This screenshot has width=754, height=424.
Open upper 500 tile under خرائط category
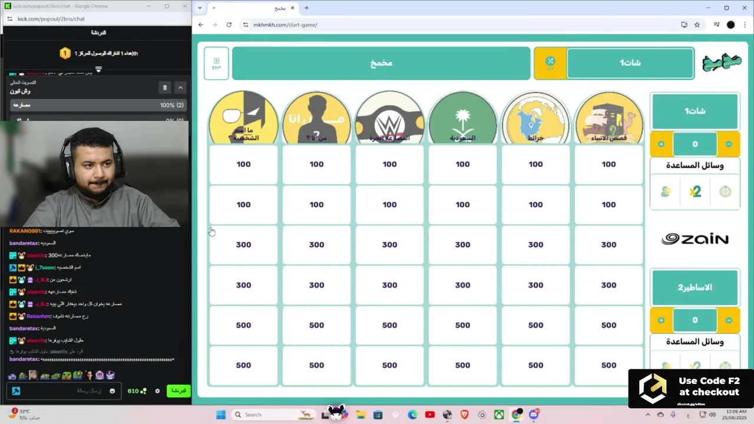coord(535,325)
